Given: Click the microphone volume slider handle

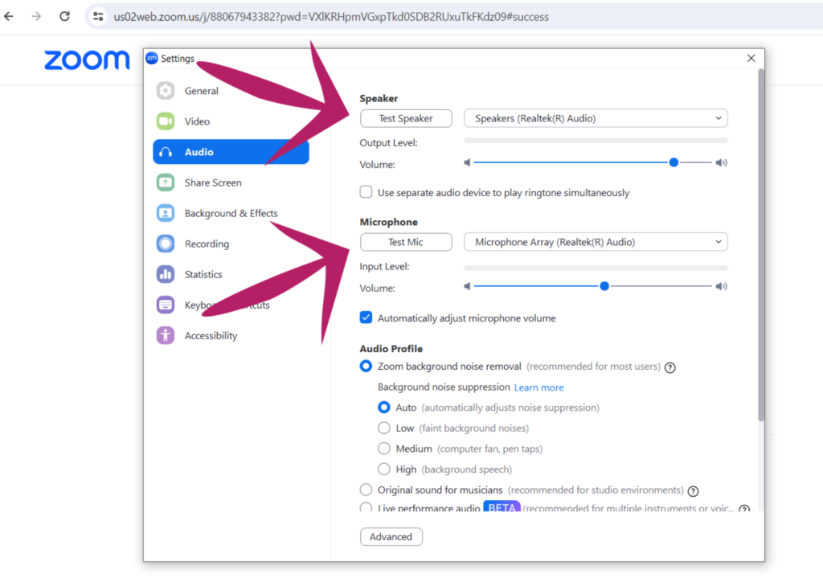Looking at the screenshot, I should click(604, 286).
